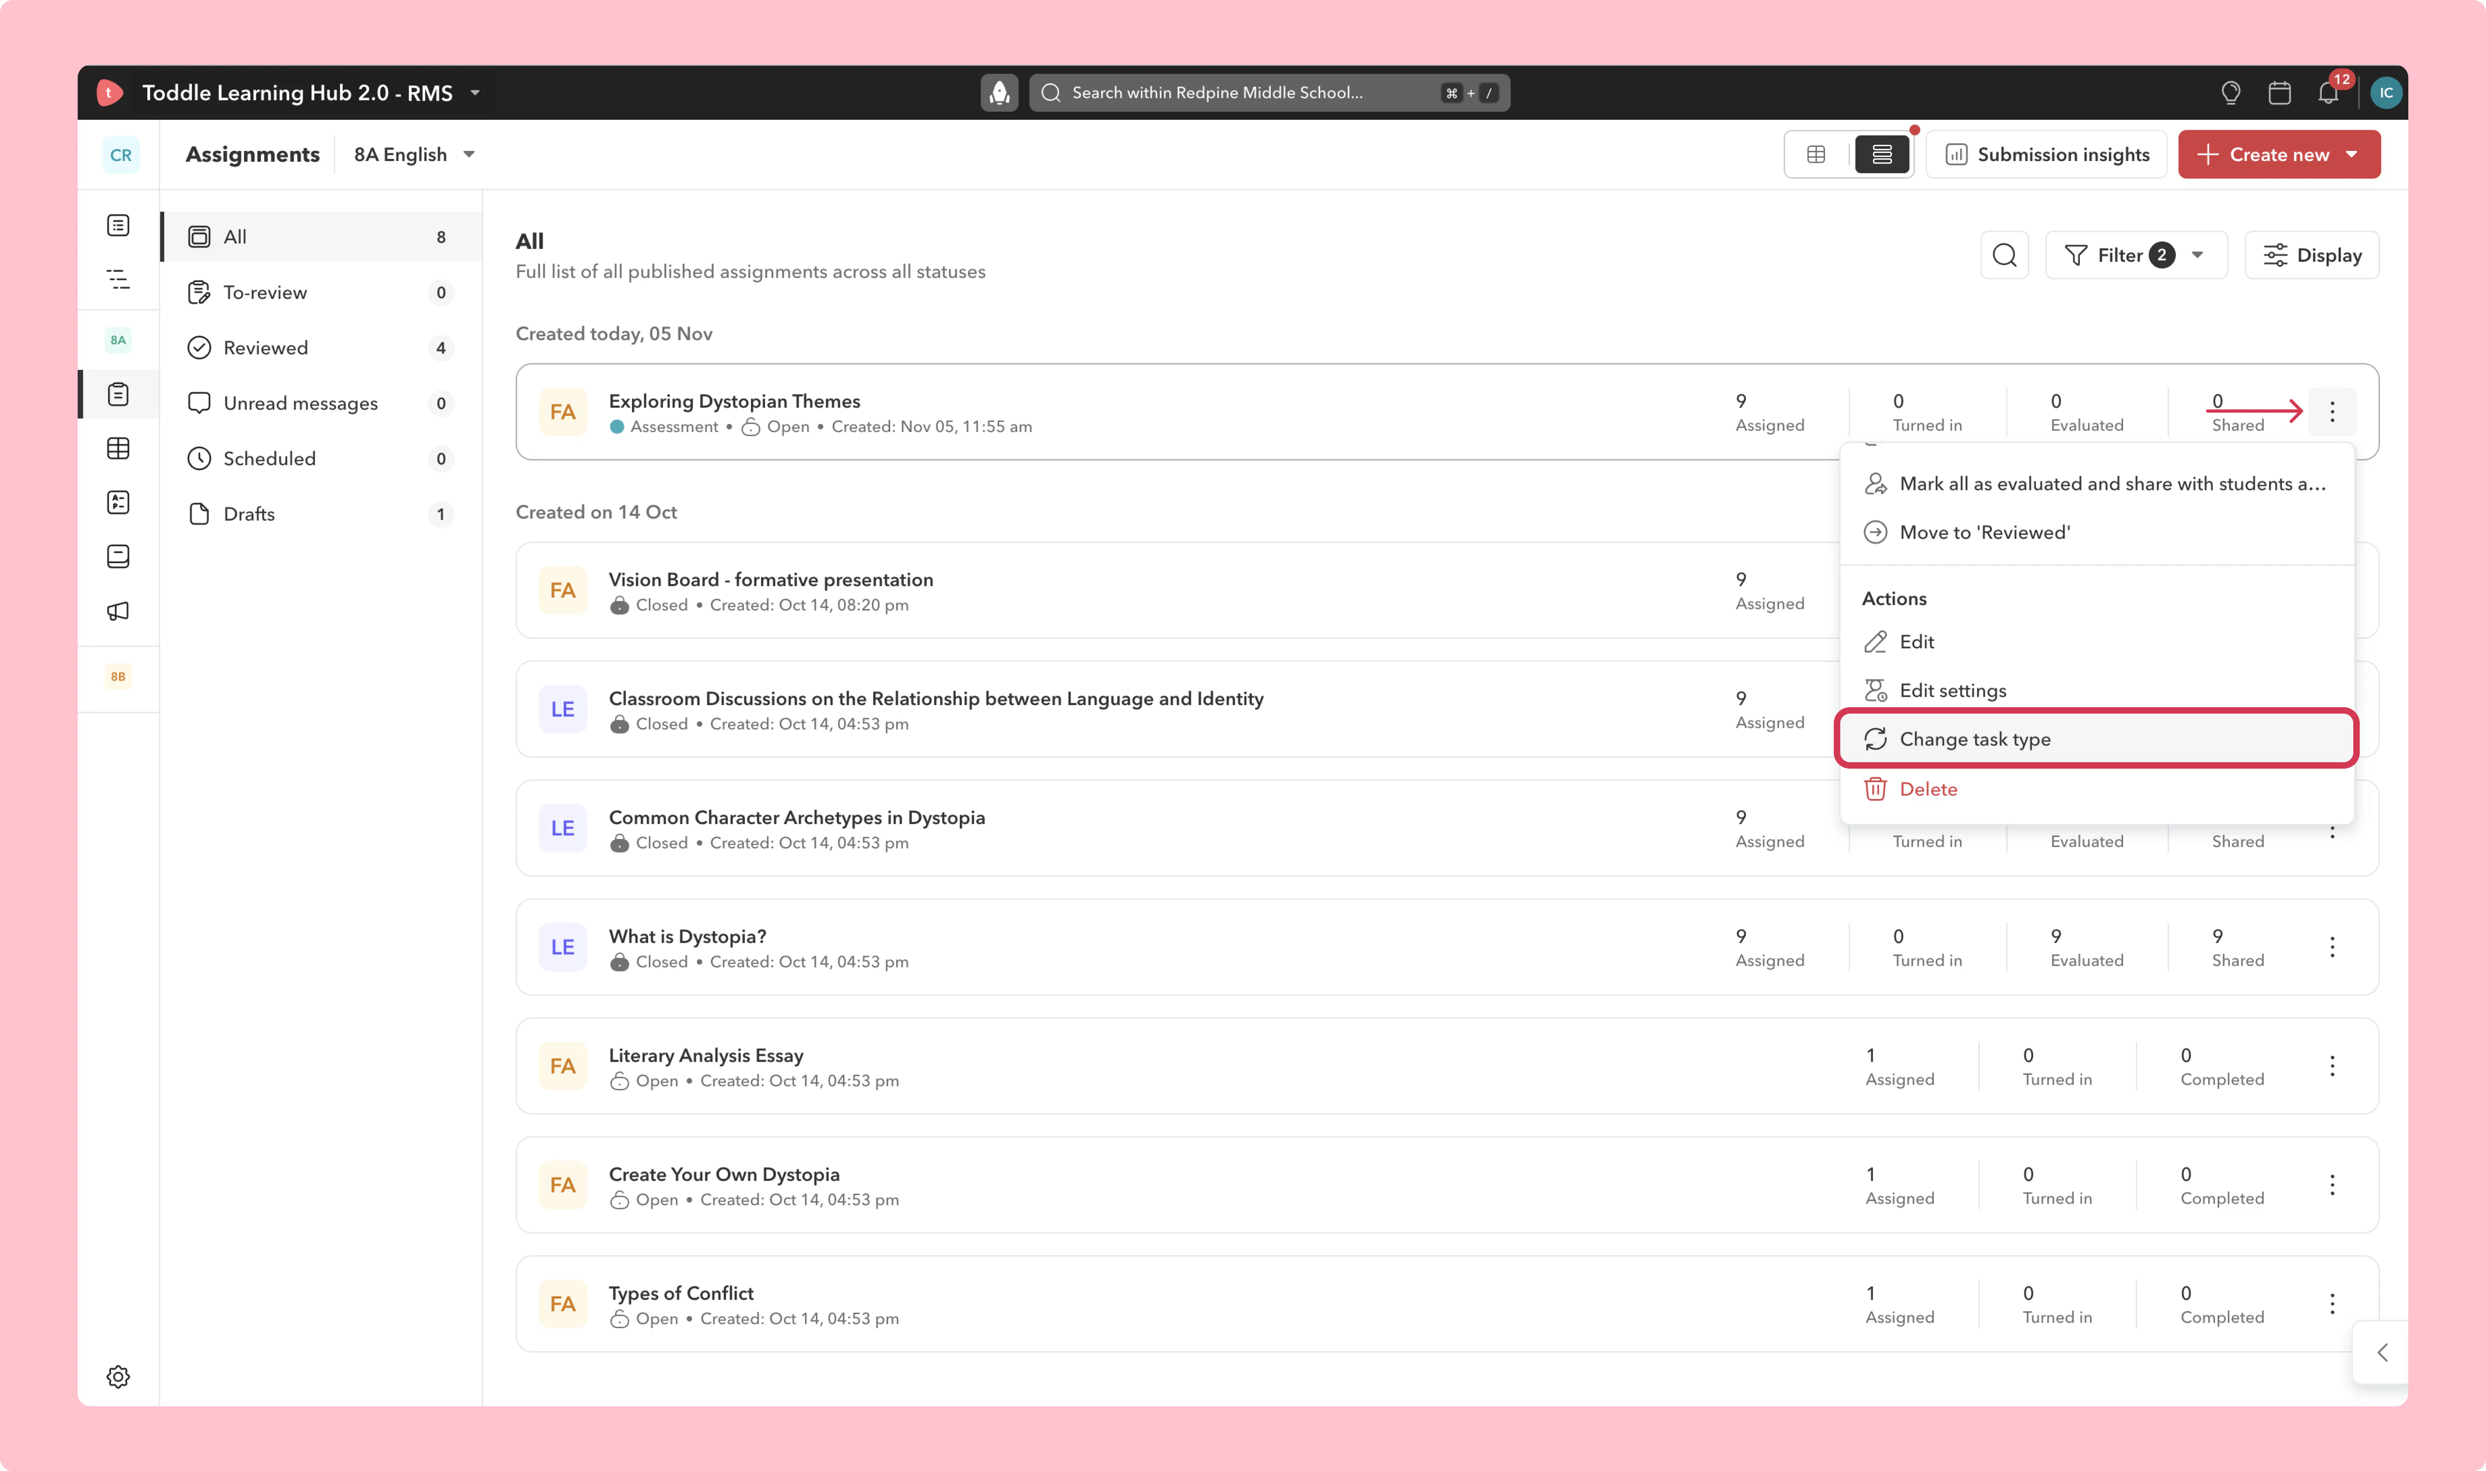Open the Create new dropdown
2486x1471 pixels.
point(2279,155)
